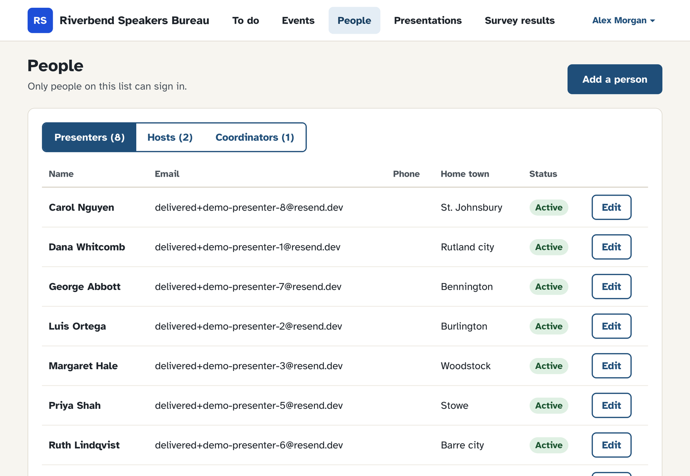This screenshot has width=690, height=476.
Task: Click the name Luis Ortega
Action: pyautogui.click(x=77, y=327)
